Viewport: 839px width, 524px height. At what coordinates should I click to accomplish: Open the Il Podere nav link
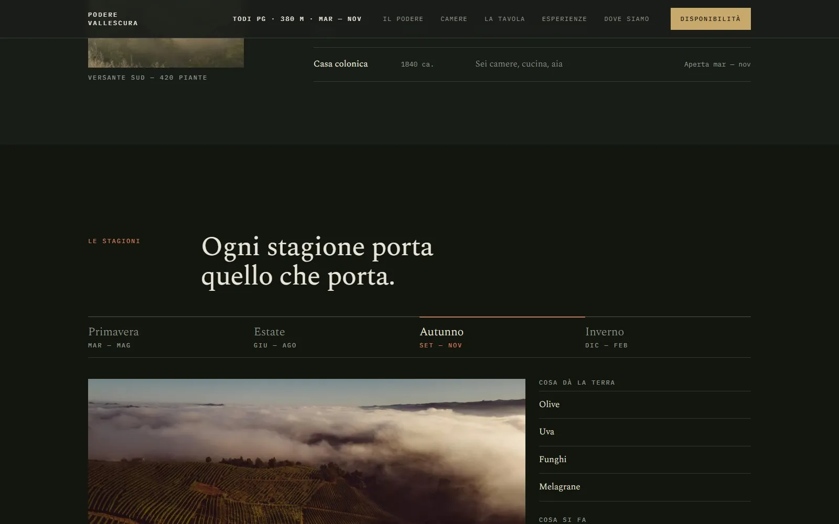(x=403, y=19)
